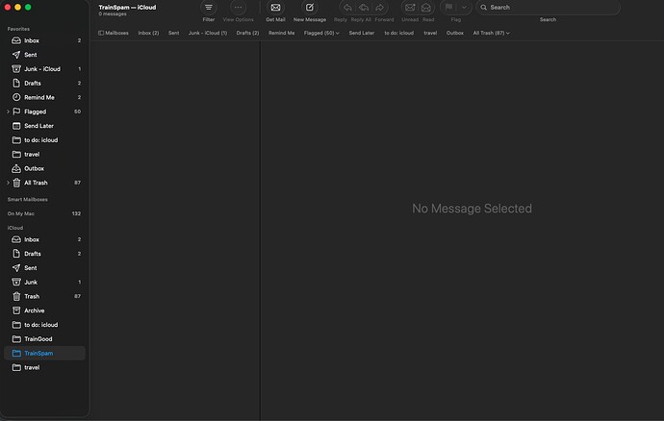Click the Filter messages icon

[209, 8]
